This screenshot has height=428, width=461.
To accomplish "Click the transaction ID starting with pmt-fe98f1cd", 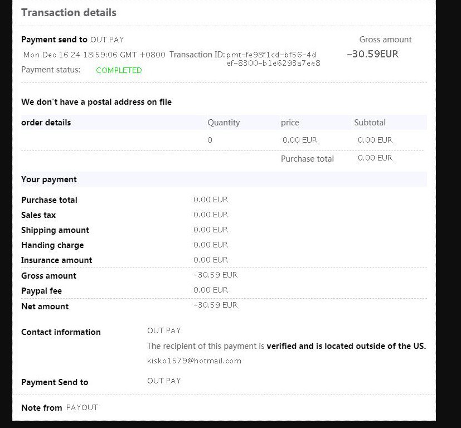I will (x=273, y=59).
